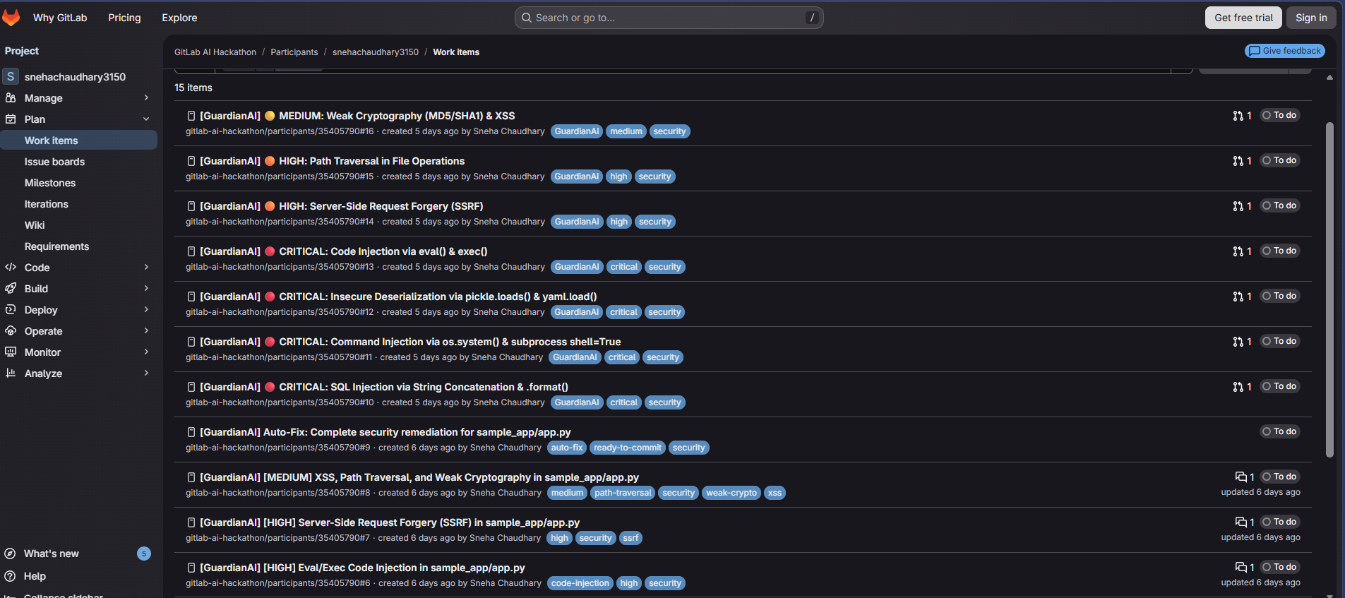Click the 'auto-fix' label on Auto-Fix item
The image size is (1345, 598).
click(x=567, y=448)
